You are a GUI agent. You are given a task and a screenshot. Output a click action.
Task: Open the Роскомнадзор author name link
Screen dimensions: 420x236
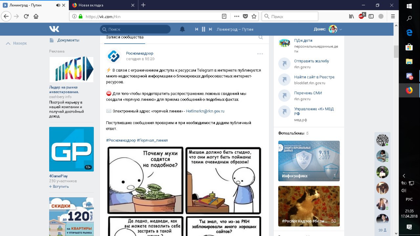[x=139, y=53]
